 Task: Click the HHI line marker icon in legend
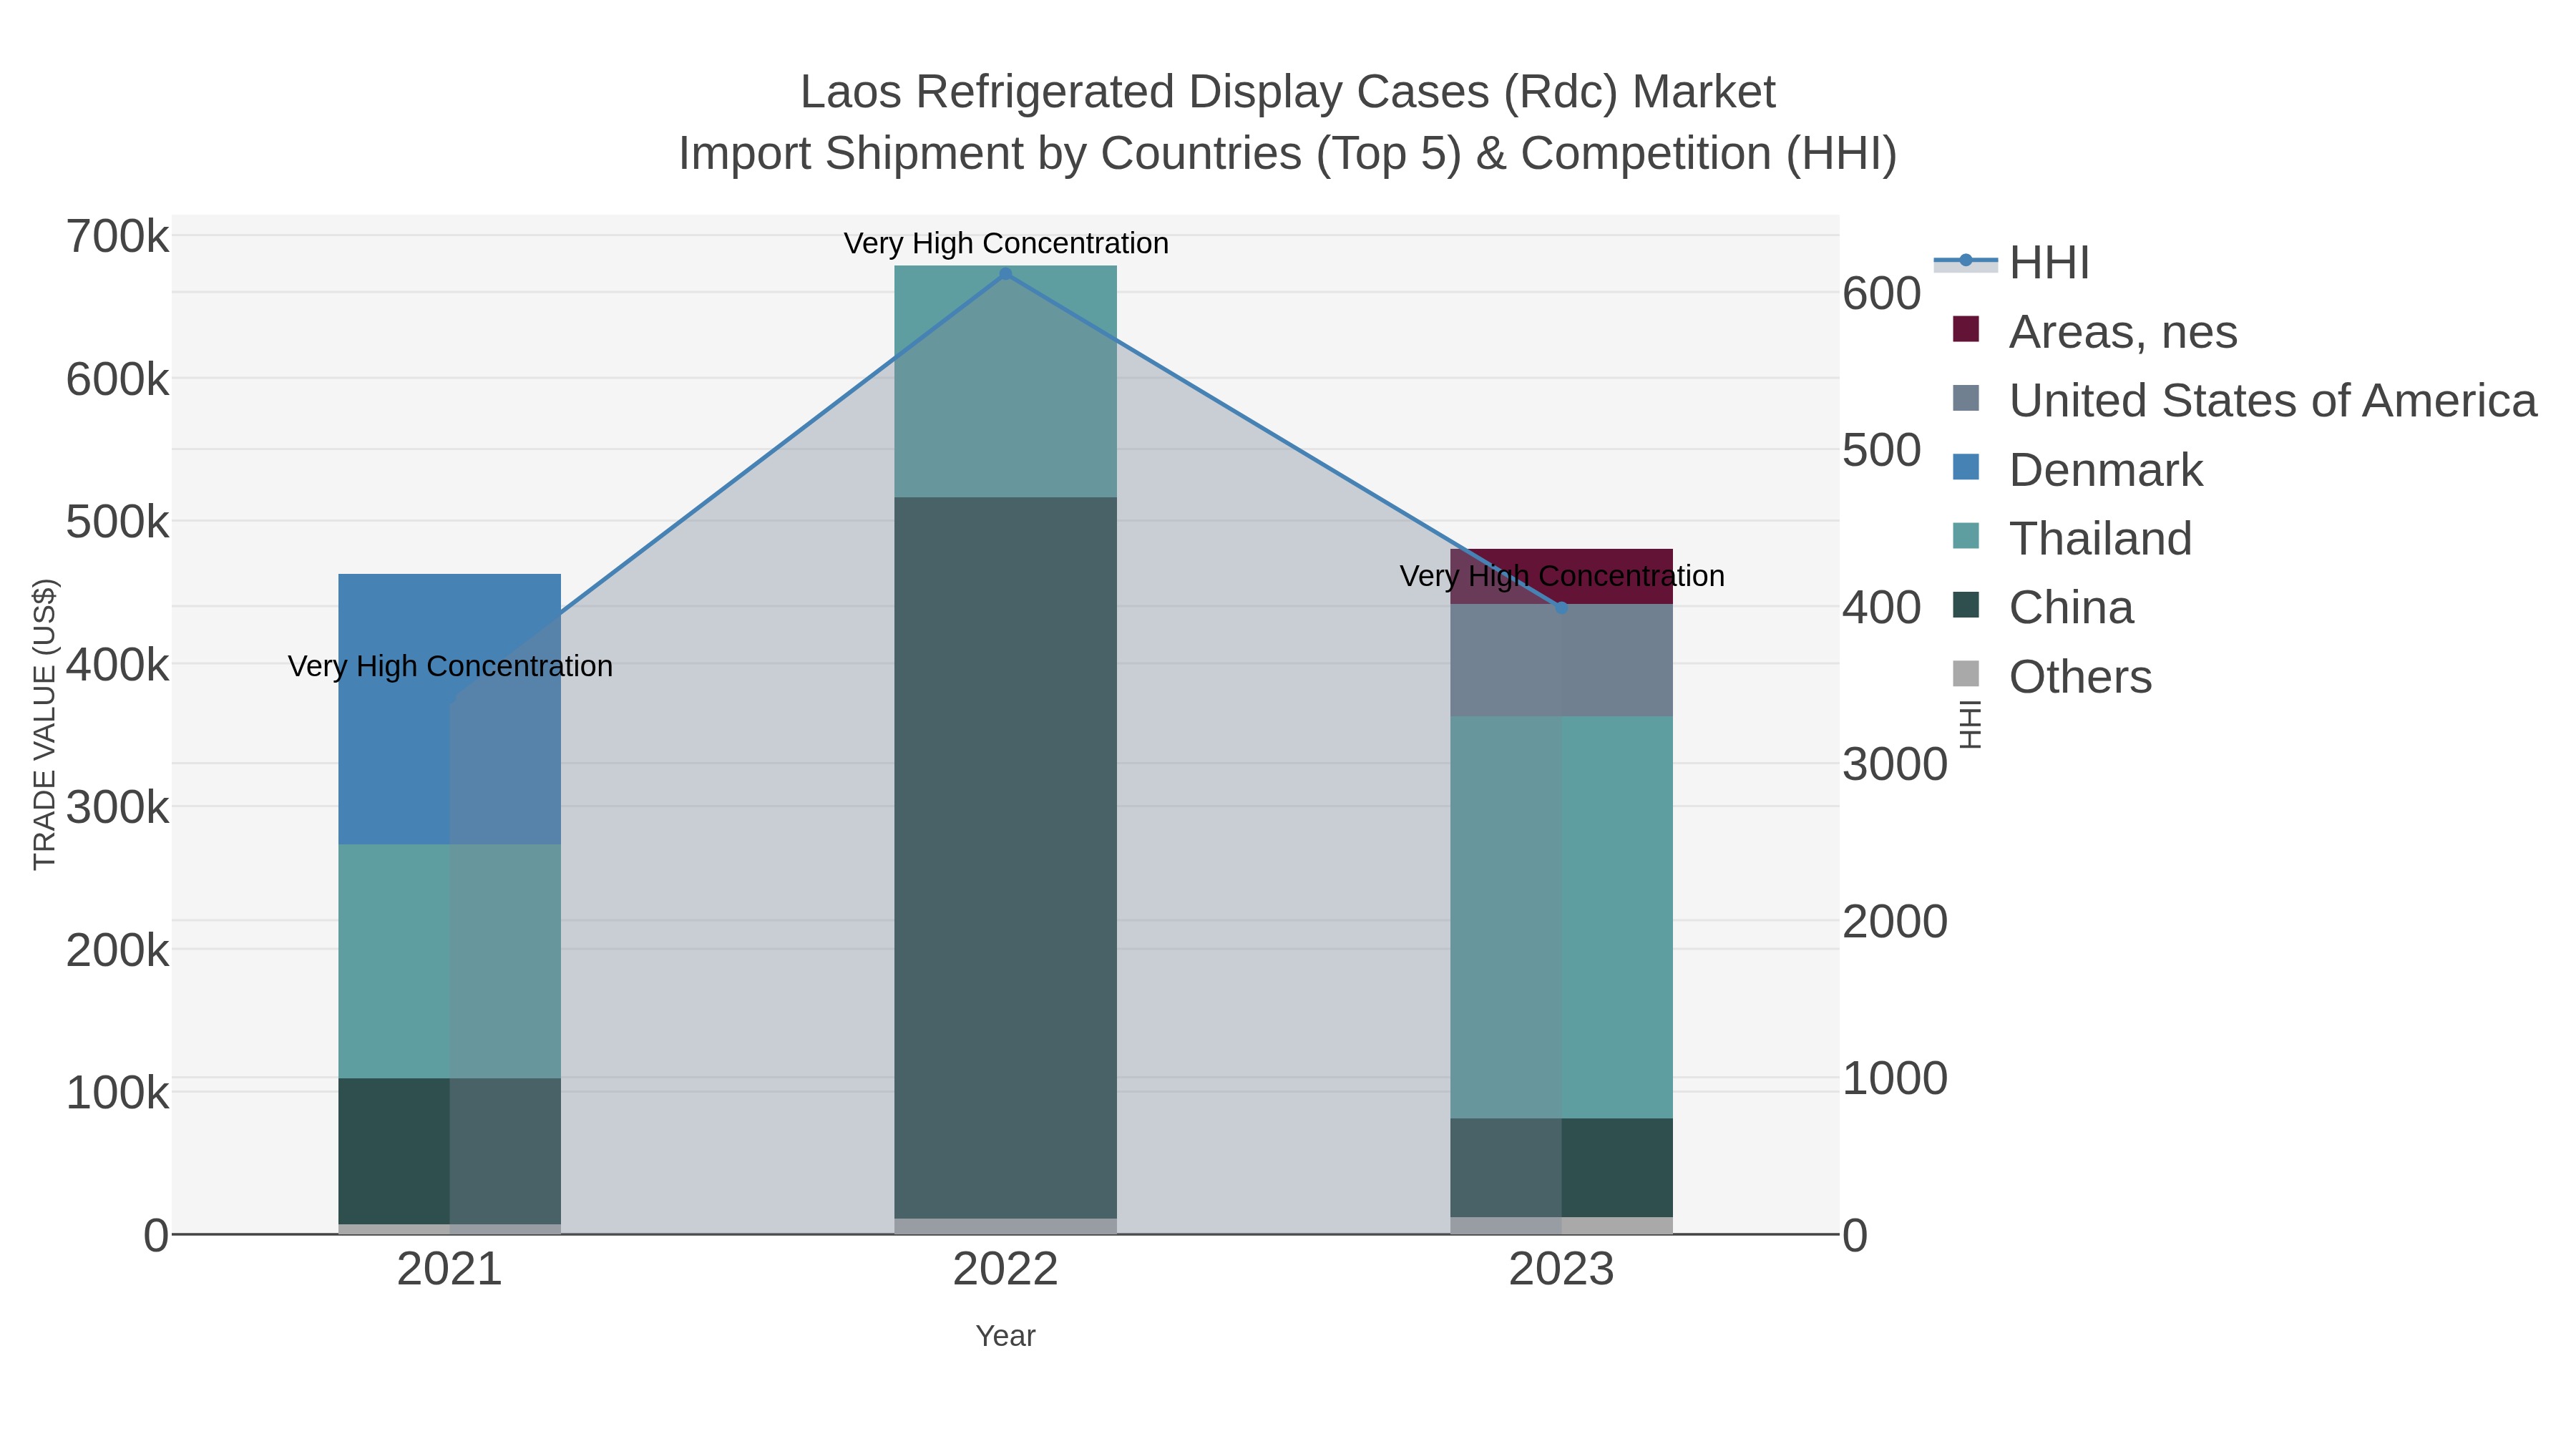pos(1966,261)
